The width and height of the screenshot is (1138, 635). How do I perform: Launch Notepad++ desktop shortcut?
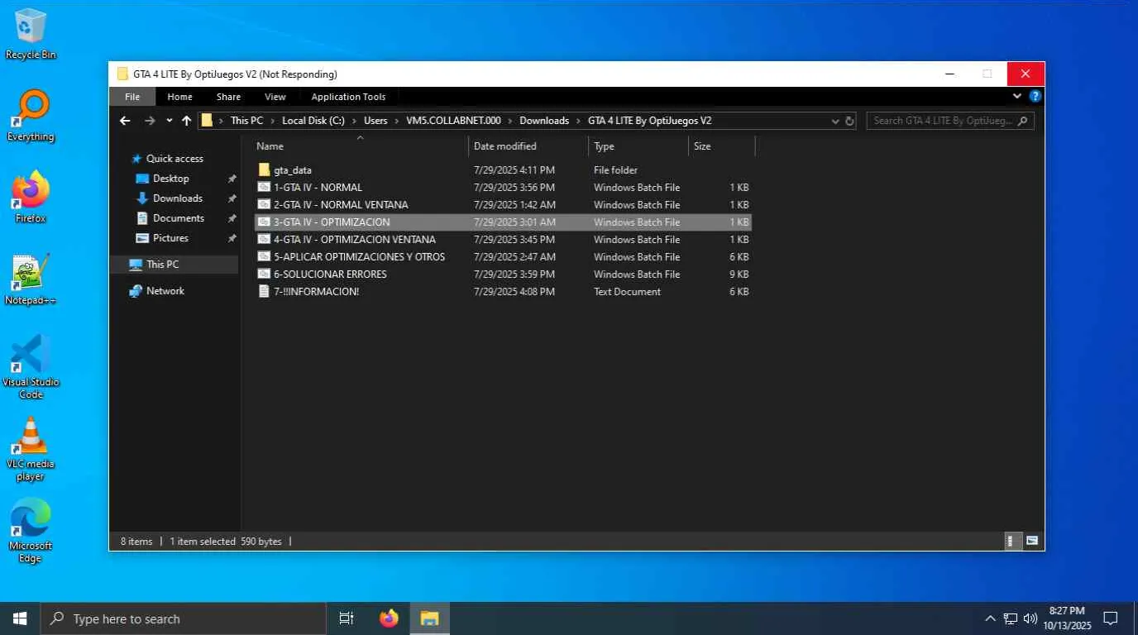tap(31, 279)
